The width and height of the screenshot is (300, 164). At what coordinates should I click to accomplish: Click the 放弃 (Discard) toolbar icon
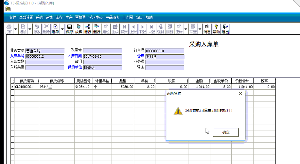coord(79,29)
